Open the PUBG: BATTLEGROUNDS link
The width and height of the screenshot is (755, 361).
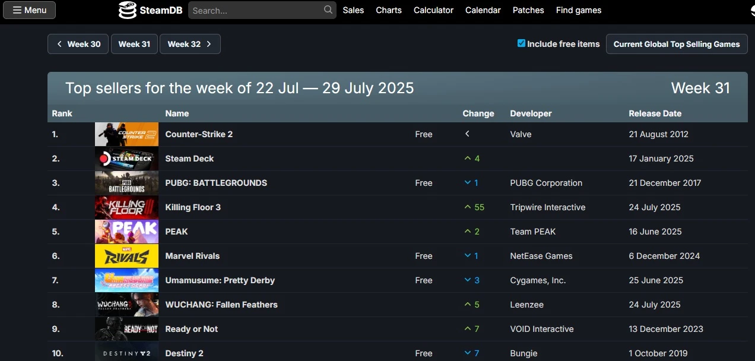(216, 183)
